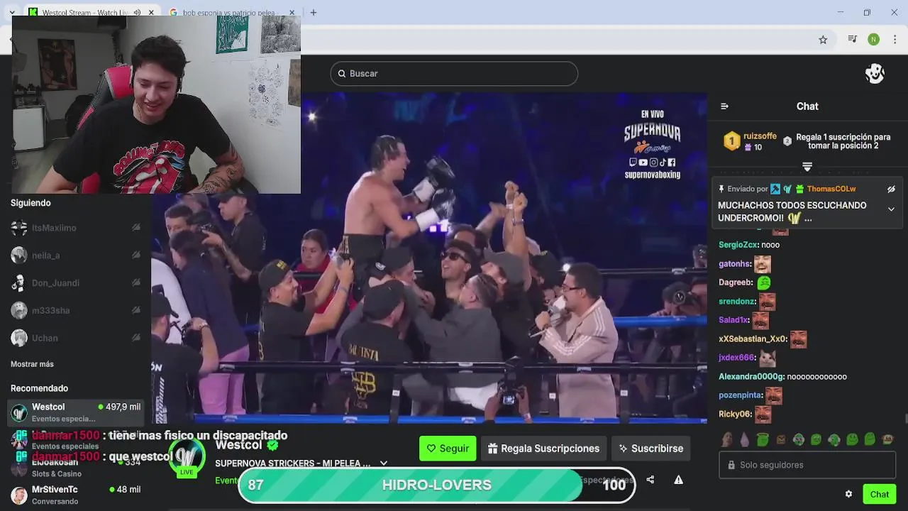Click the green Seguir button

(x=448, y=449)
